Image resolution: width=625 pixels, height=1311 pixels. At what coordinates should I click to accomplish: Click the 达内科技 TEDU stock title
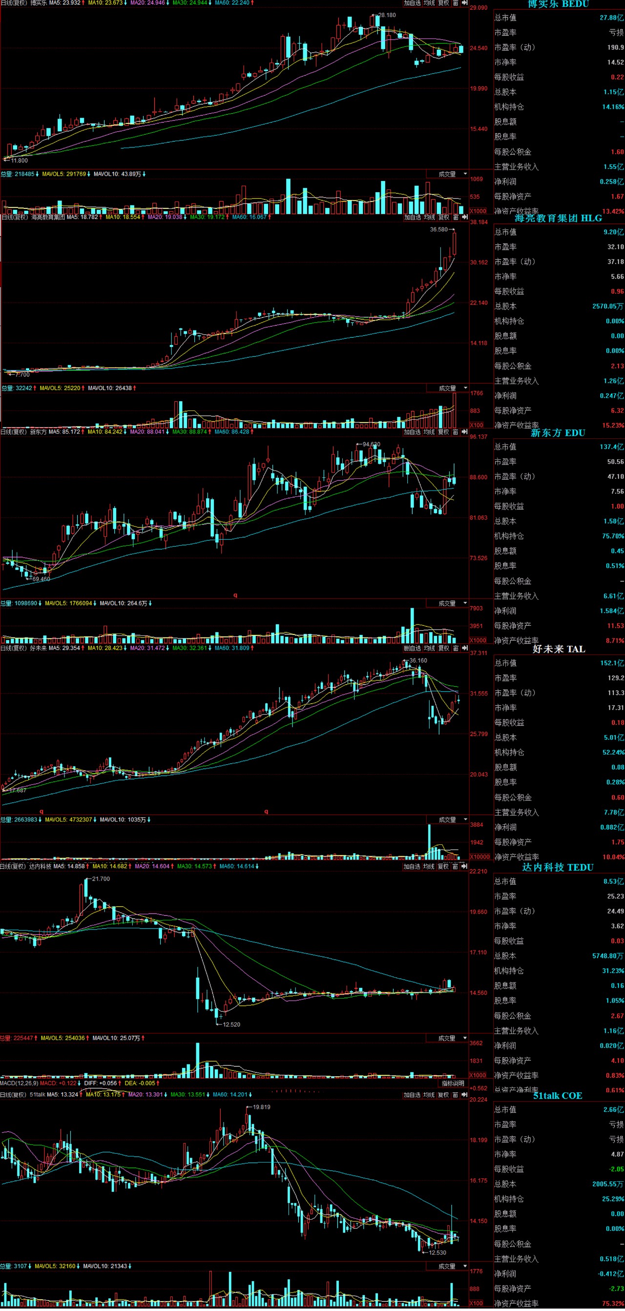558,867
